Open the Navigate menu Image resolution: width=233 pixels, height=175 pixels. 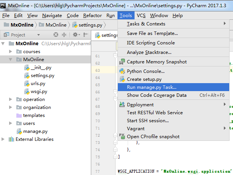(52, 16)
